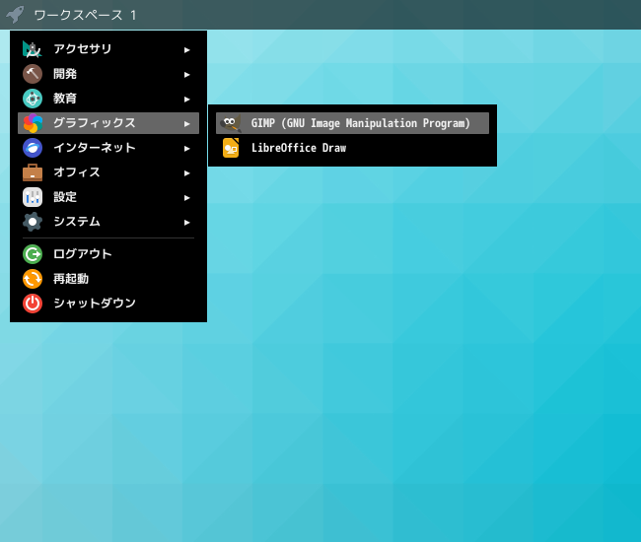This screenshot has height=542, width=641.
Task: Click the LibreOffice Draw icon
Action: click(x=231, y=148)
